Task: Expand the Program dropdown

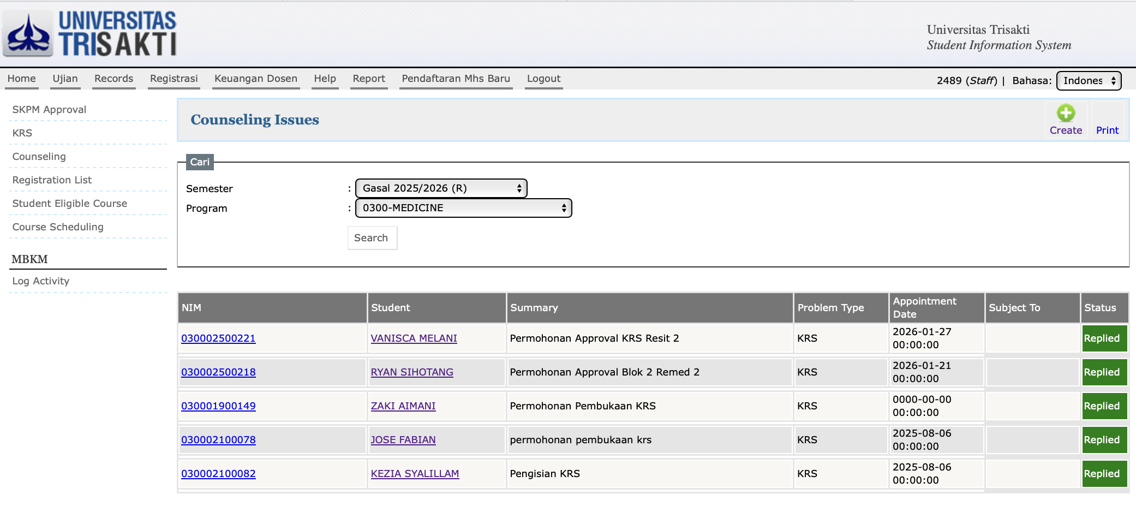Action: click(x=463, y=208)
